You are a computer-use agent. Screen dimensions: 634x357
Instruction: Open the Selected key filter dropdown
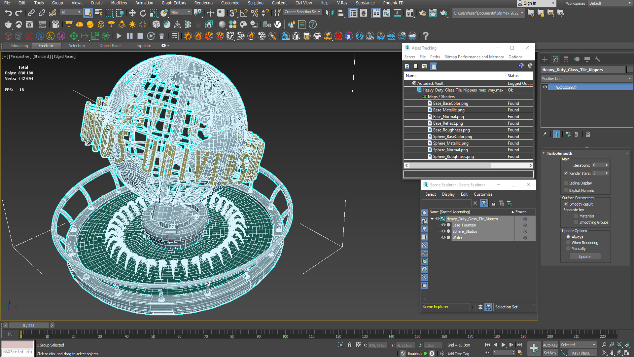[x=578, y=345]
